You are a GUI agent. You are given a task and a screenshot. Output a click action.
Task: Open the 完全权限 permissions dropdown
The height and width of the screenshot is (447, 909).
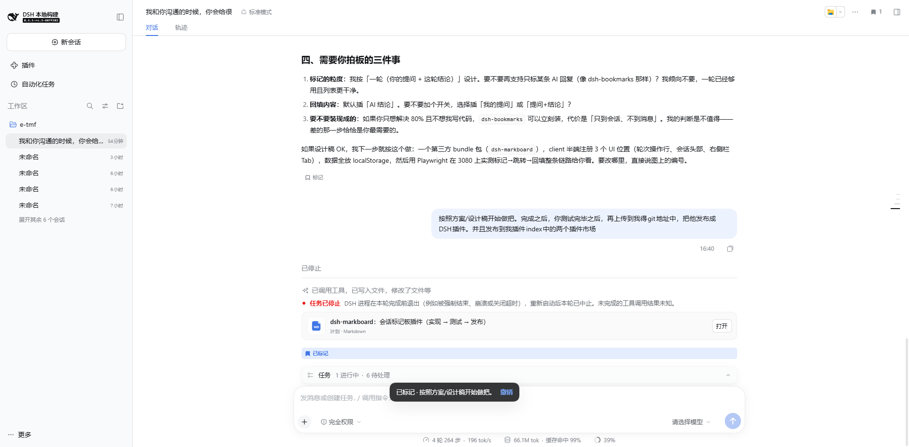tap(341, 422)
